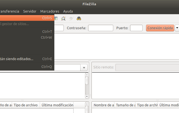Choose the 'siendo editados...' Ctrl+E entry
Screen dimensions: 179x113
pos(27,59)
